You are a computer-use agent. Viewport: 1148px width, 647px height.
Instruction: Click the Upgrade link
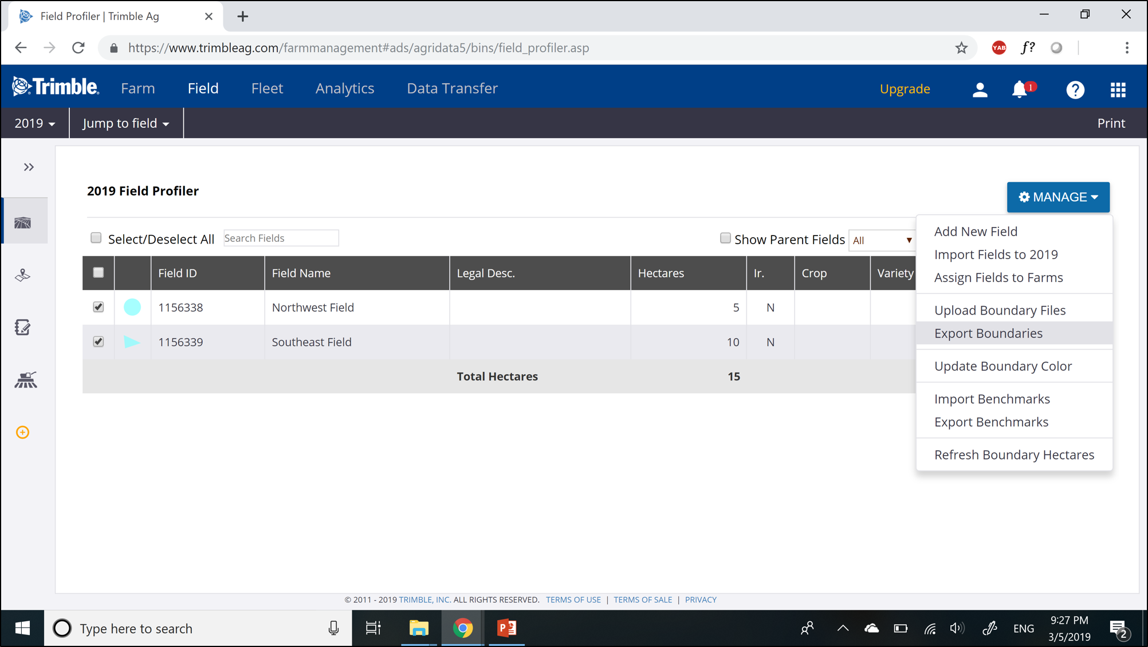point(905,89)
